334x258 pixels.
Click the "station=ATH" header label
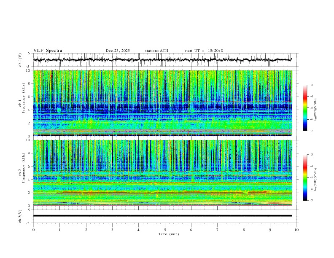(x=156, y=51)
